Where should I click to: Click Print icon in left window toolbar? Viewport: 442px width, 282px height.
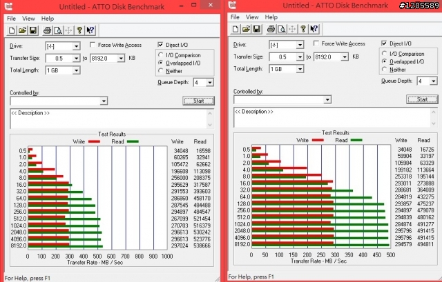coord(47,30)
